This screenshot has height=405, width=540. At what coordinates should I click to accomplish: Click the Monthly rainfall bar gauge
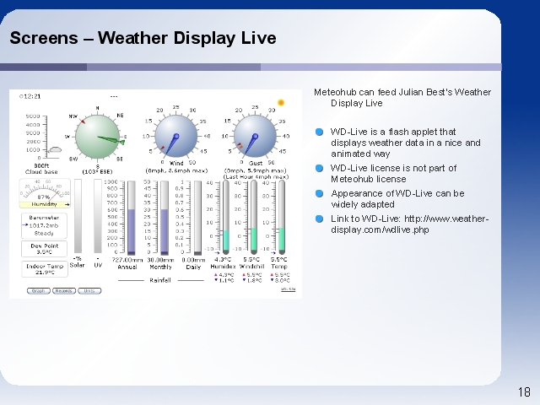[x=165, y=218]
